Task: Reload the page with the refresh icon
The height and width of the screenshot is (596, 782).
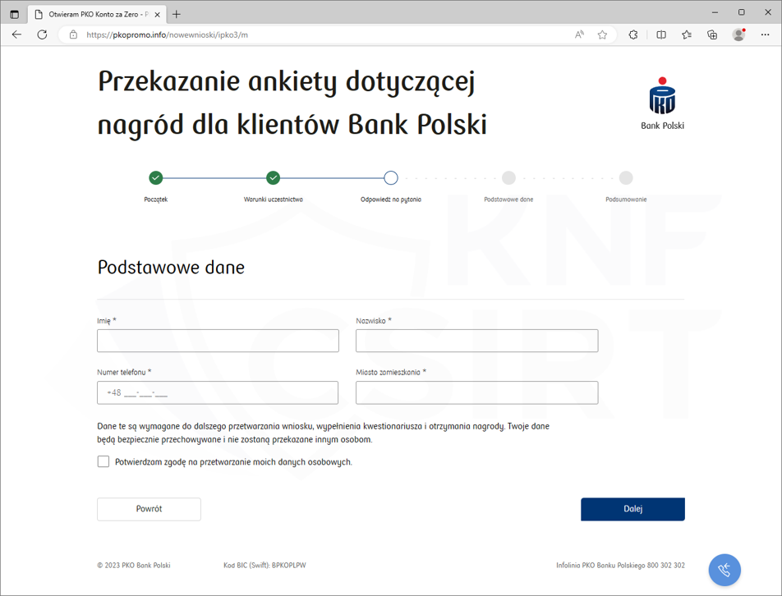Action: click(x=42, y=34)
